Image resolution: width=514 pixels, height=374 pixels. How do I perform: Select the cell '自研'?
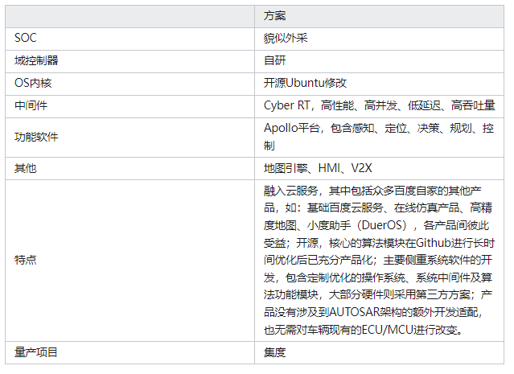[379, 61]
